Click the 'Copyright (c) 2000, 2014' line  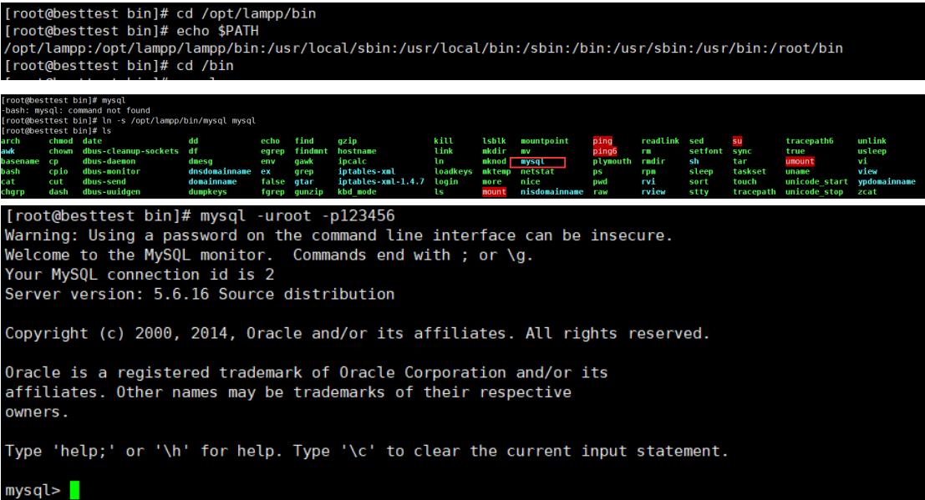click(357, 333)
